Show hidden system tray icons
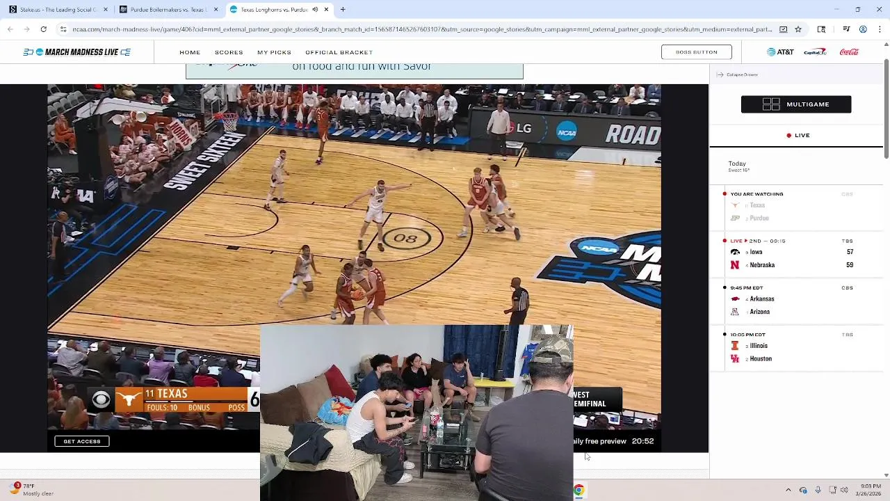Viewport: 890px width, 501px height. coord(788,490)
